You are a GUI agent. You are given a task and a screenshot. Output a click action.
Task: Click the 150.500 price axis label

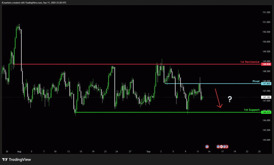pos(266,32)
